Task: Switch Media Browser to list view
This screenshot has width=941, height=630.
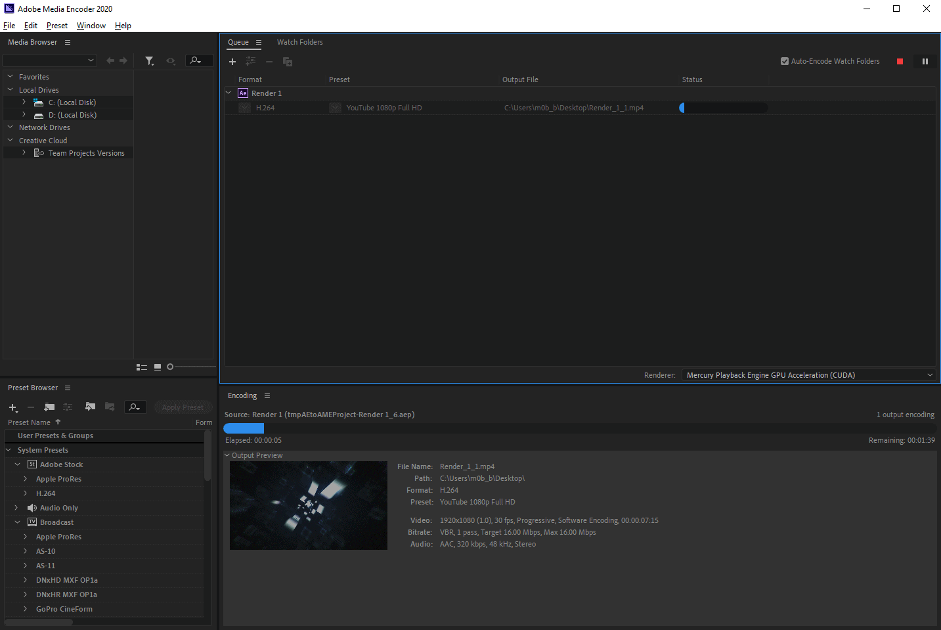Action: [x=141, y=367]
